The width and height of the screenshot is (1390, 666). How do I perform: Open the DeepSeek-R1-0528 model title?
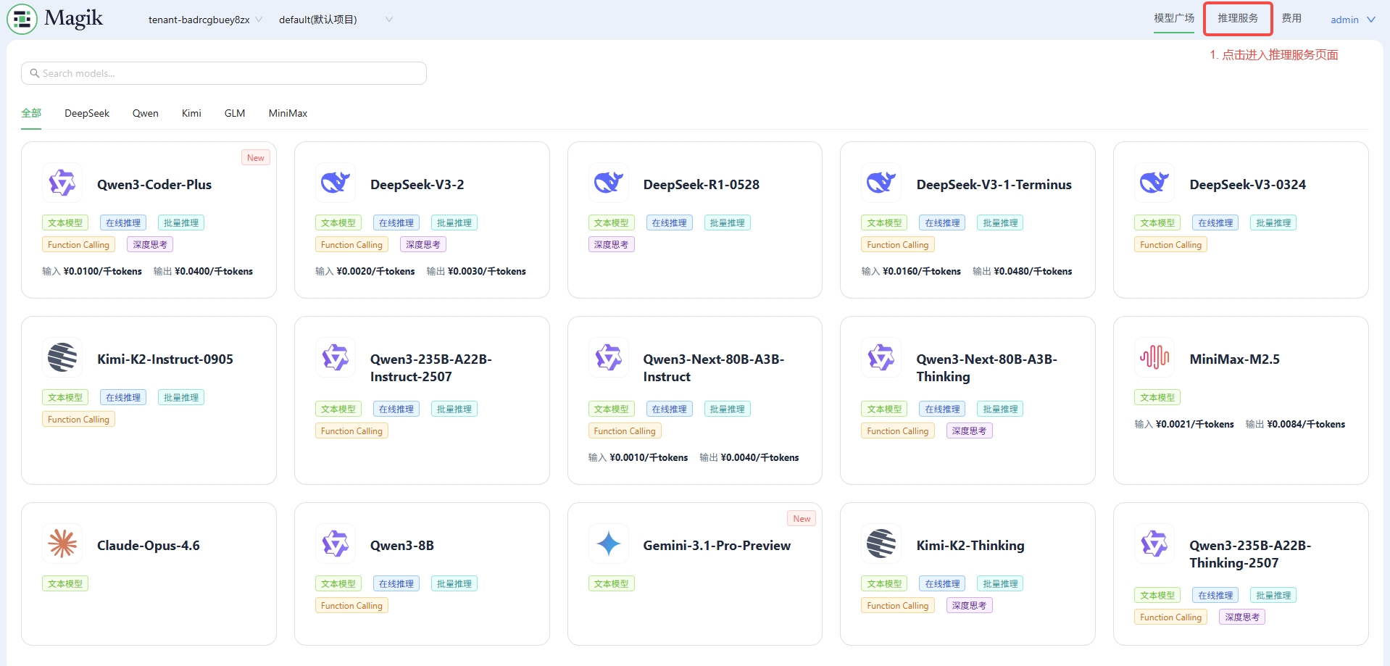click(x=701, y=185)
